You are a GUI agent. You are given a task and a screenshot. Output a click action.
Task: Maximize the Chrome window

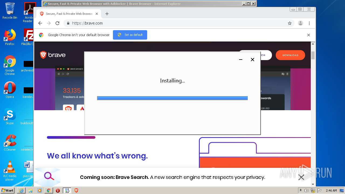300,9
